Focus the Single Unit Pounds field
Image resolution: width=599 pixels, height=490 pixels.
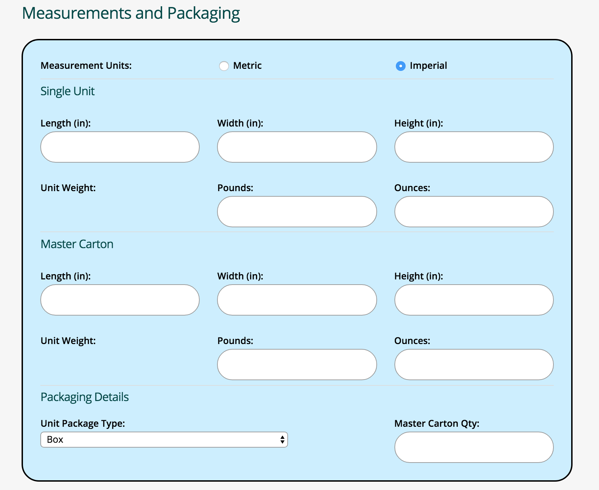[297, 212]
